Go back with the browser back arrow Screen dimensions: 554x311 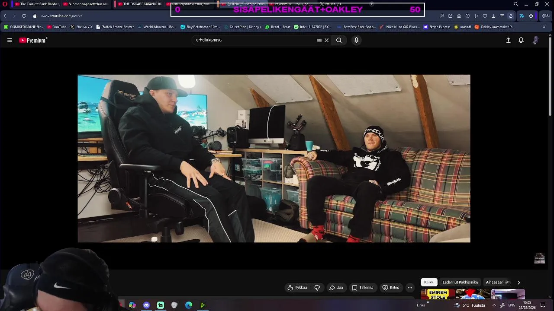point(5,16)
